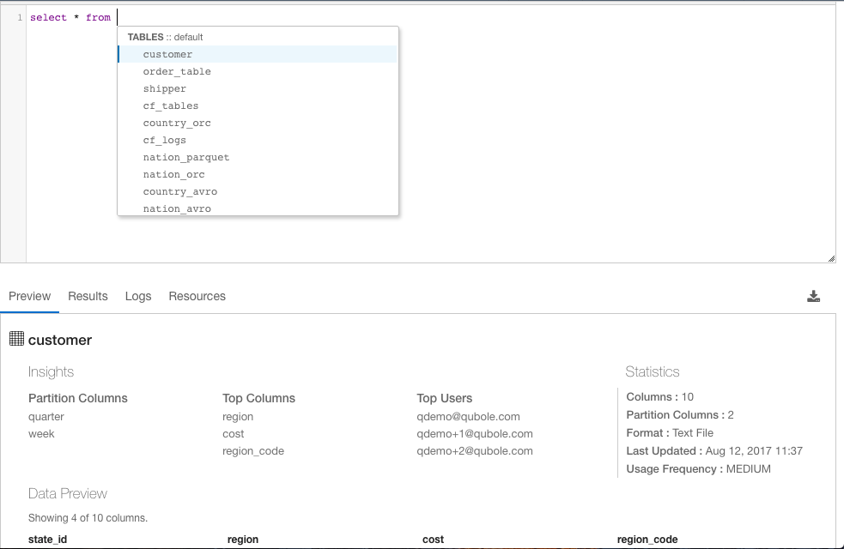The width and height of the screenshot is (844, 549).
Task: Pick nation_parquet in the table list
Action: 258,158
